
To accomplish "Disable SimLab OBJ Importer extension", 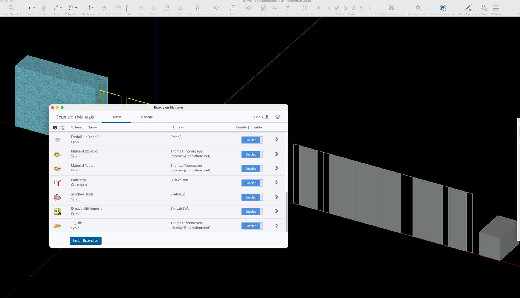I will coord(252,212).
